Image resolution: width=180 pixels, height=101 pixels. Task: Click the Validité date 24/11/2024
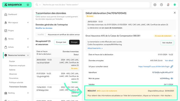tap(168, 84)
